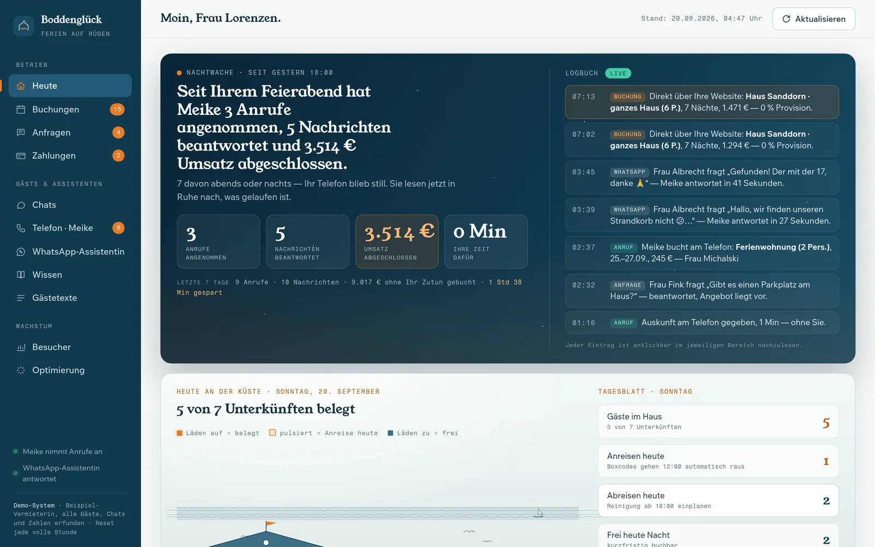The image size is (875, 547).
Task: Open the 07:13 Buchung log entry
Action: pos(702,102)
